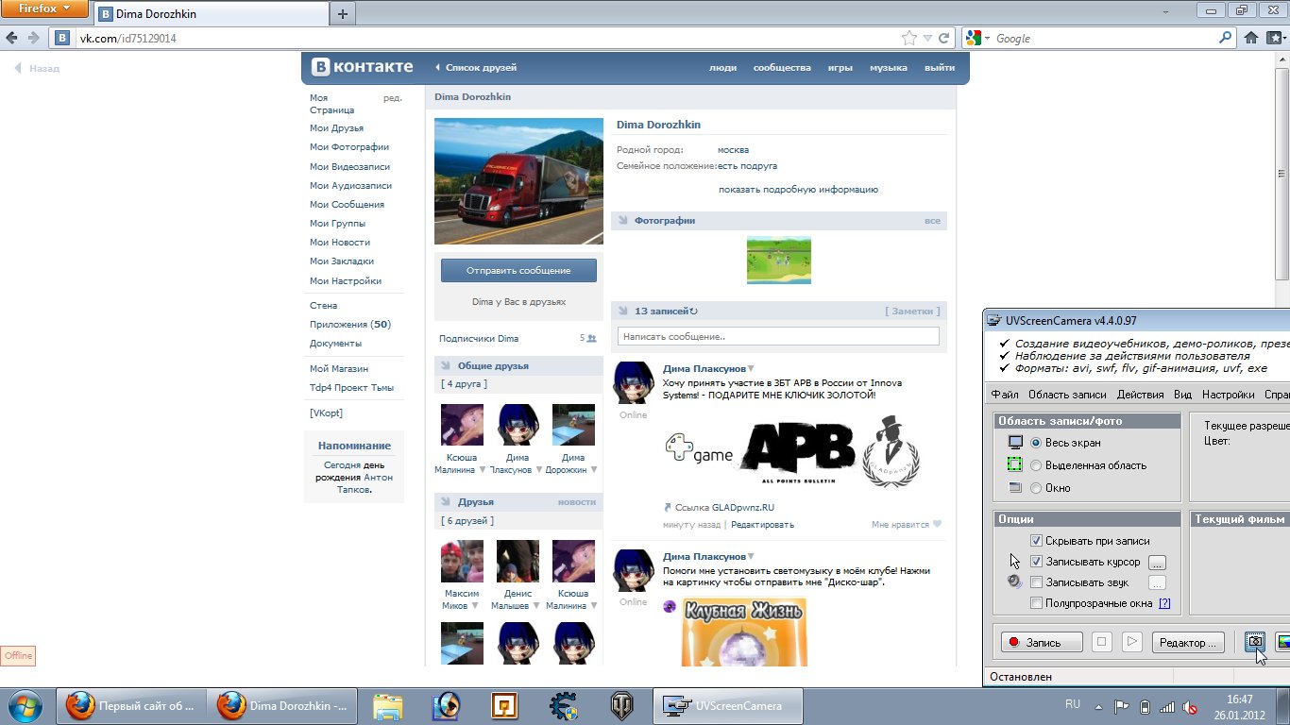Click the 'Написать сообщение..' wall input field
Viewport: 1290px width, 725px height.
point(778,336)
